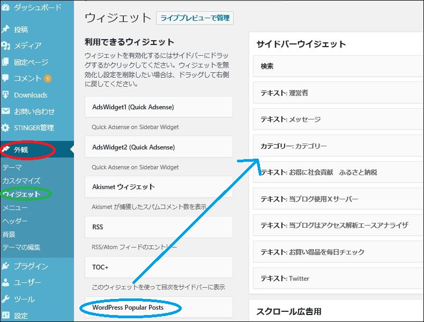Open the 背景 submenu item
424x322 pixels.
9,234
